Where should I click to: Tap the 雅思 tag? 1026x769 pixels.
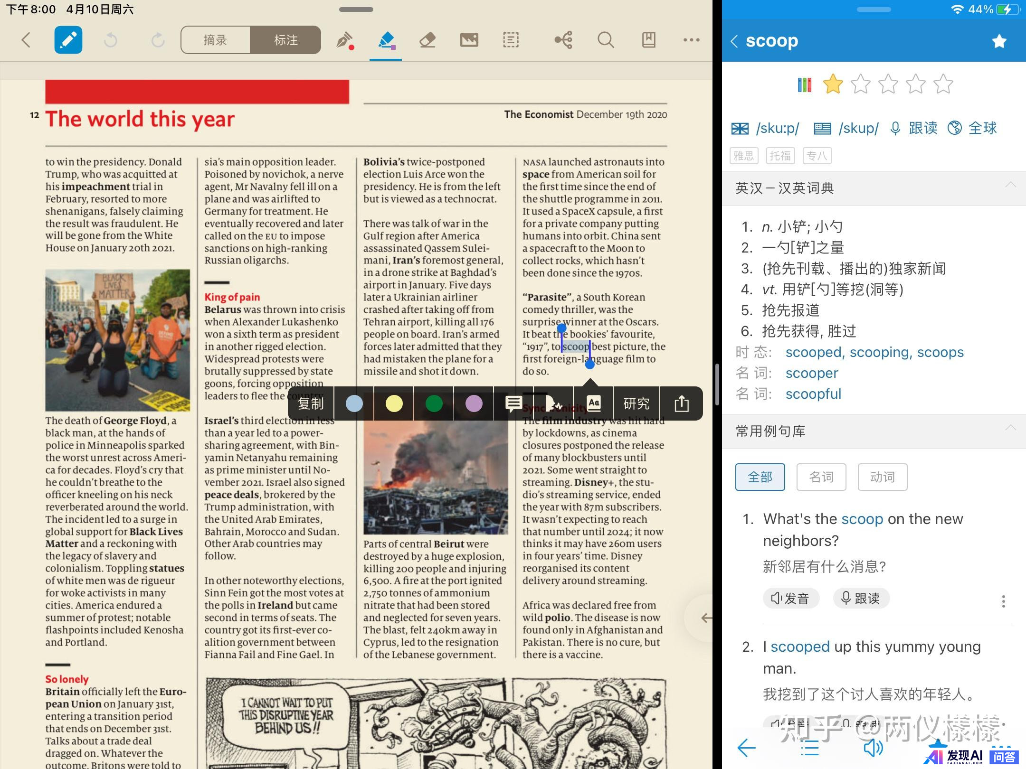[744, 156]
